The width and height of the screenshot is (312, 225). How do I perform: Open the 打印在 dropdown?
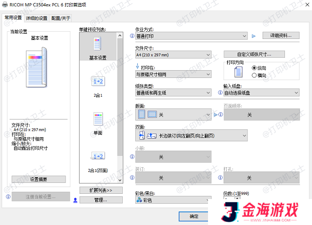(x=173, y=74)
